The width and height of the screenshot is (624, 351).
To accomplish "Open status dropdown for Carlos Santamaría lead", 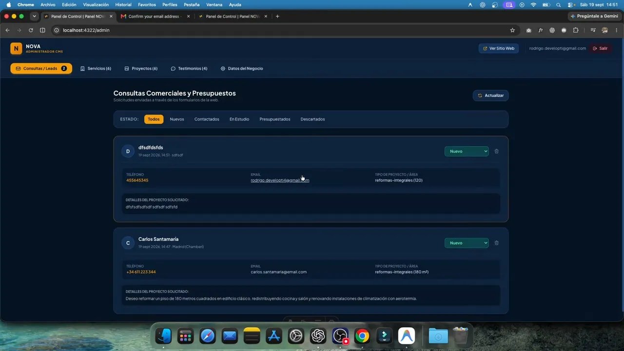I will [467, 243].
